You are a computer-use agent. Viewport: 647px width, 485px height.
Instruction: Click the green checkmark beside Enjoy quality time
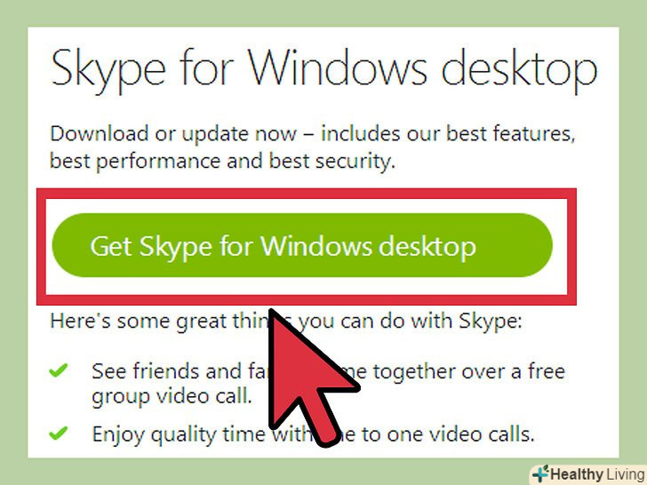pos(60,433)
